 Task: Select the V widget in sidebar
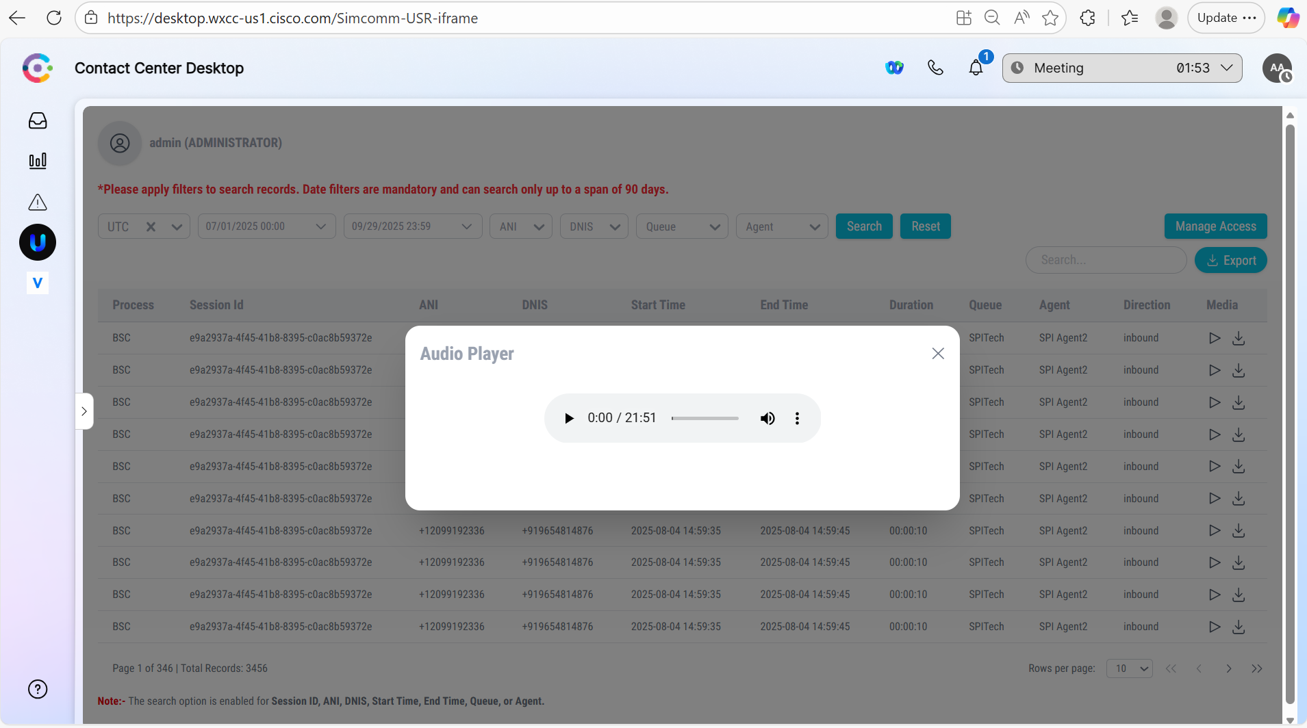[x=38, y=283]
